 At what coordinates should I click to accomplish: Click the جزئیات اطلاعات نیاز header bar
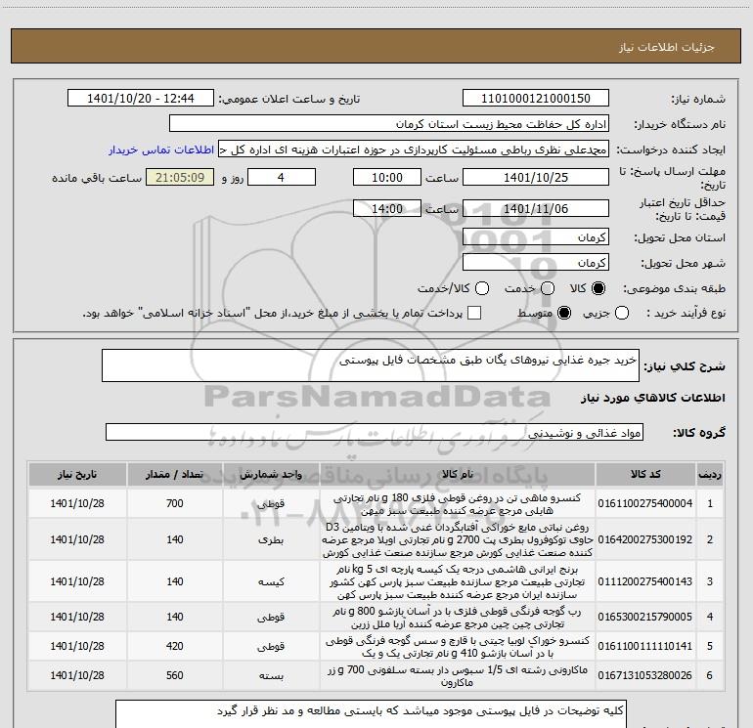(x=376, y=46)
